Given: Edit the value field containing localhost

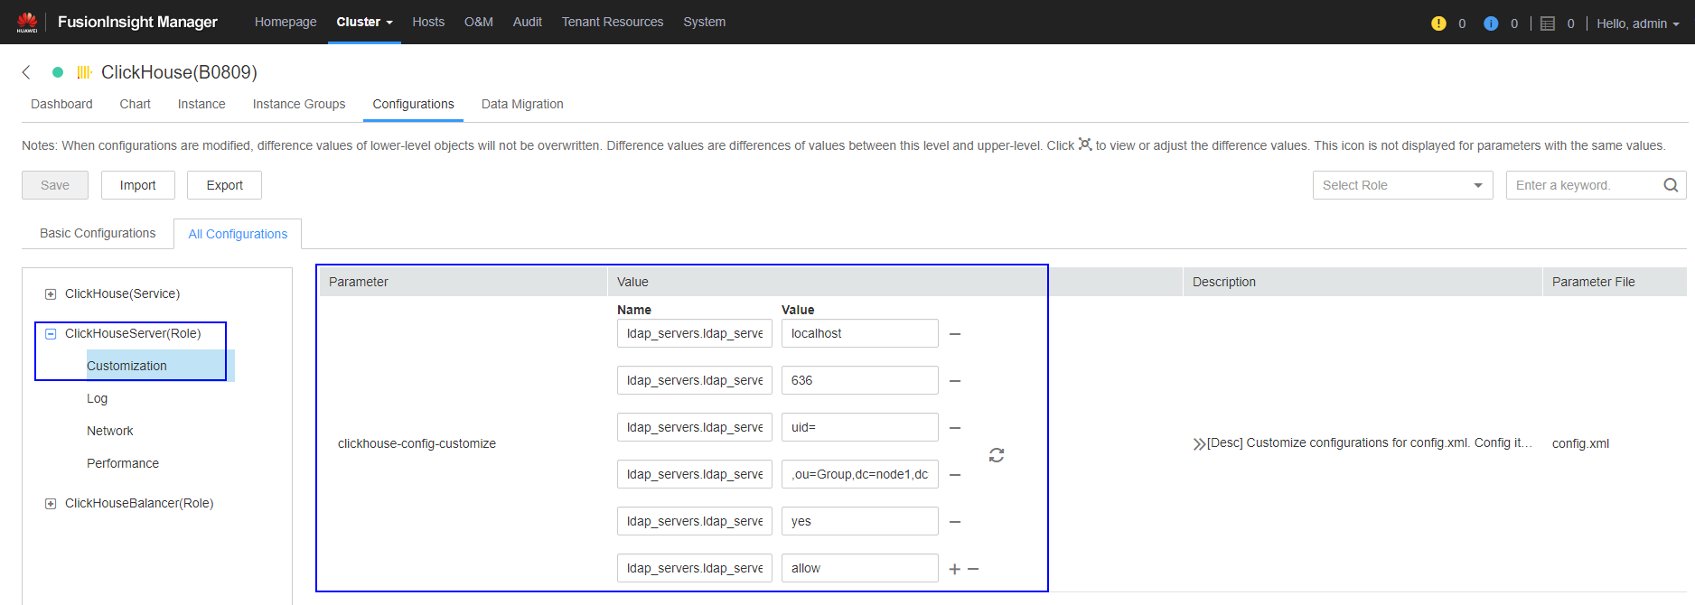Looking at the screenshot, I should tap(859, 333).
